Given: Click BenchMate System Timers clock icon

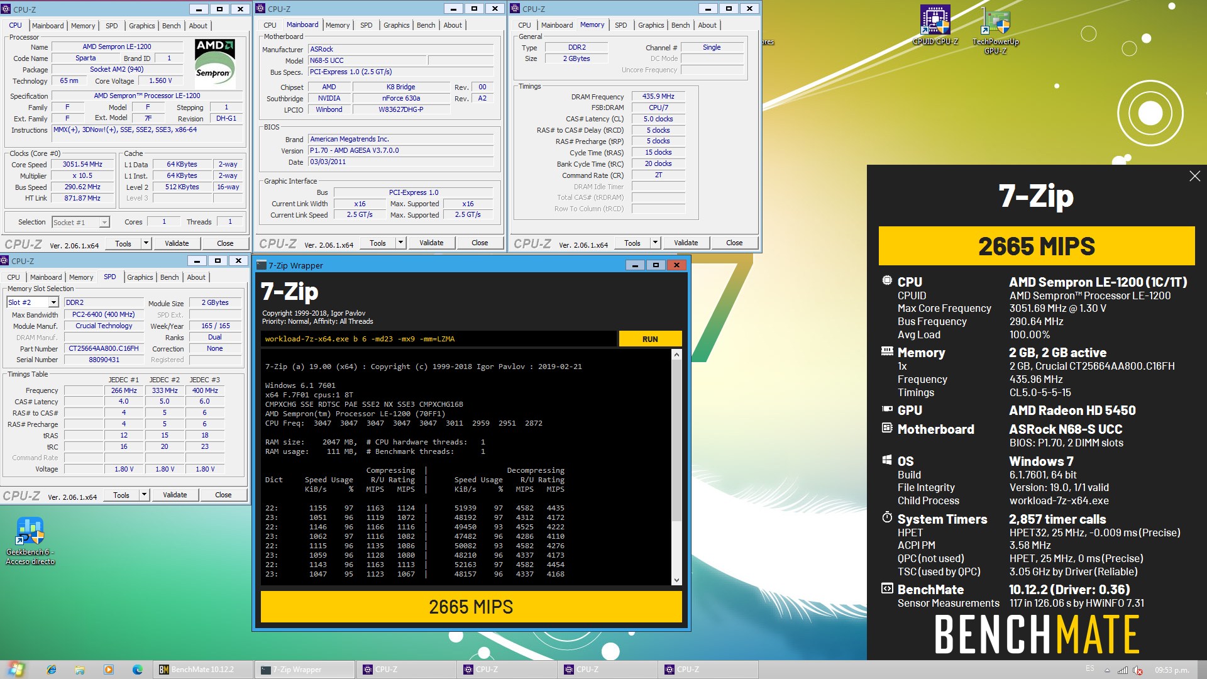Looking at the screenshot, I should 887,518.
